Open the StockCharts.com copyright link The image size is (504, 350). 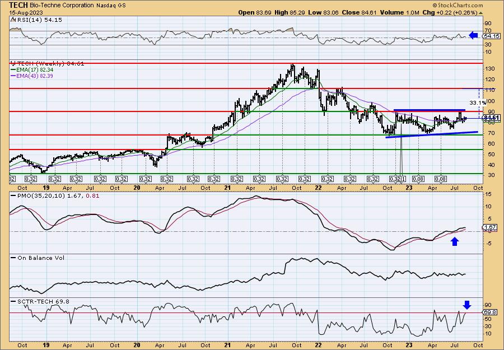tap(458, 5)
